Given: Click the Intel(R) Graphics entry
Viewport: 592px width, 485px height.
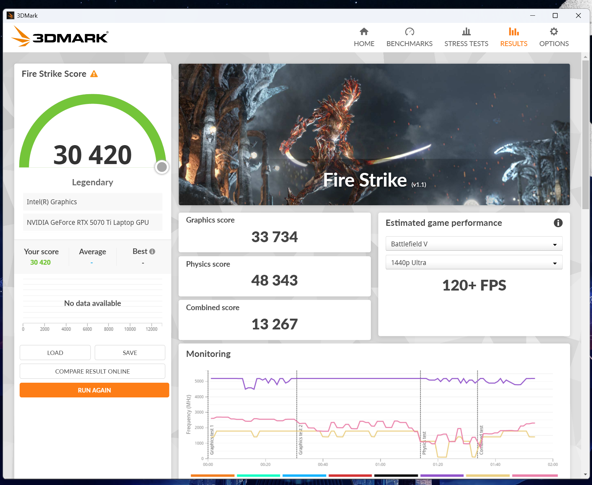Looking at the screenshot, I should click(93, 202).
